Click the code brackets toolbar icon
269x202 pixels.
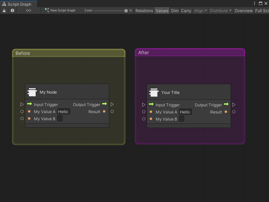pyautogui.click(x=29, y=11)
